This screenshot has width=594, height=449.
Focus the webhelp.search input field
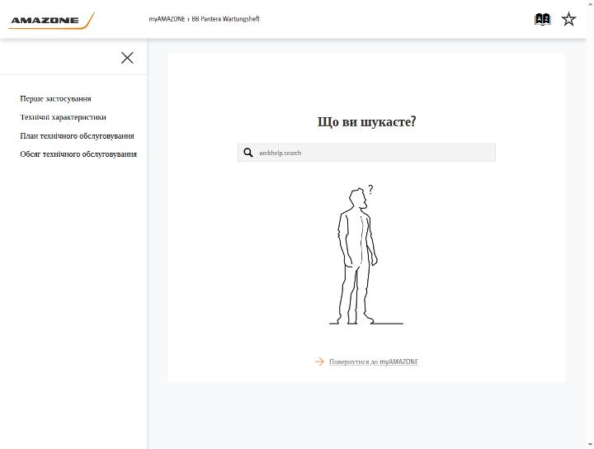(x=366, y=153)
